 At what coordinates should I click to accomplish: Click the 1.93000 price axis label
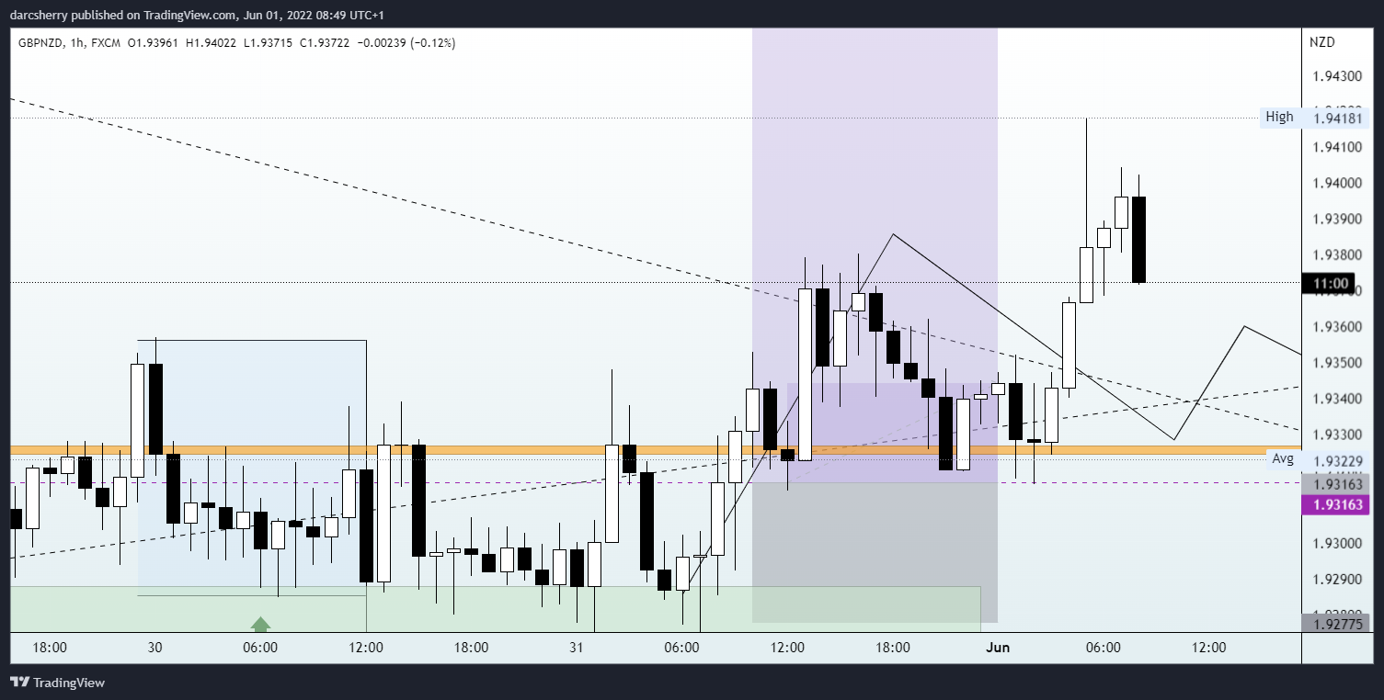(x=1338, y=544)
